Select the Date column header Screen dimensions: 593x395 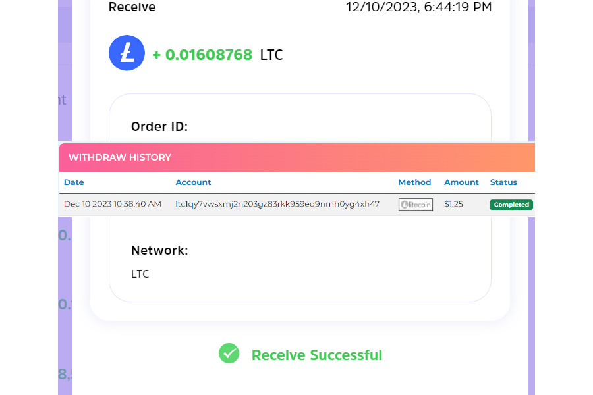pos(74,182)
